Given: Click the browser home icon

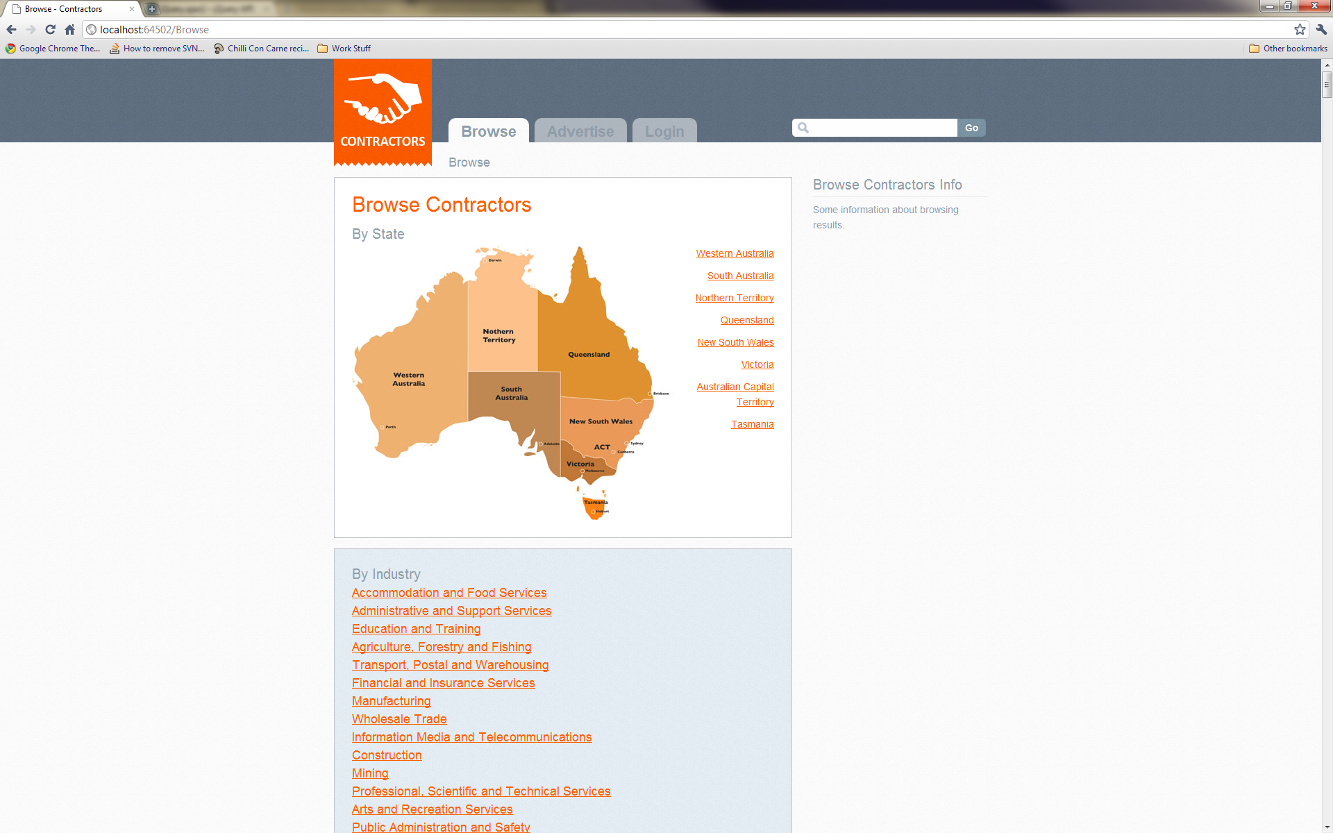Looking at the screenshot, I should (69, 29).
